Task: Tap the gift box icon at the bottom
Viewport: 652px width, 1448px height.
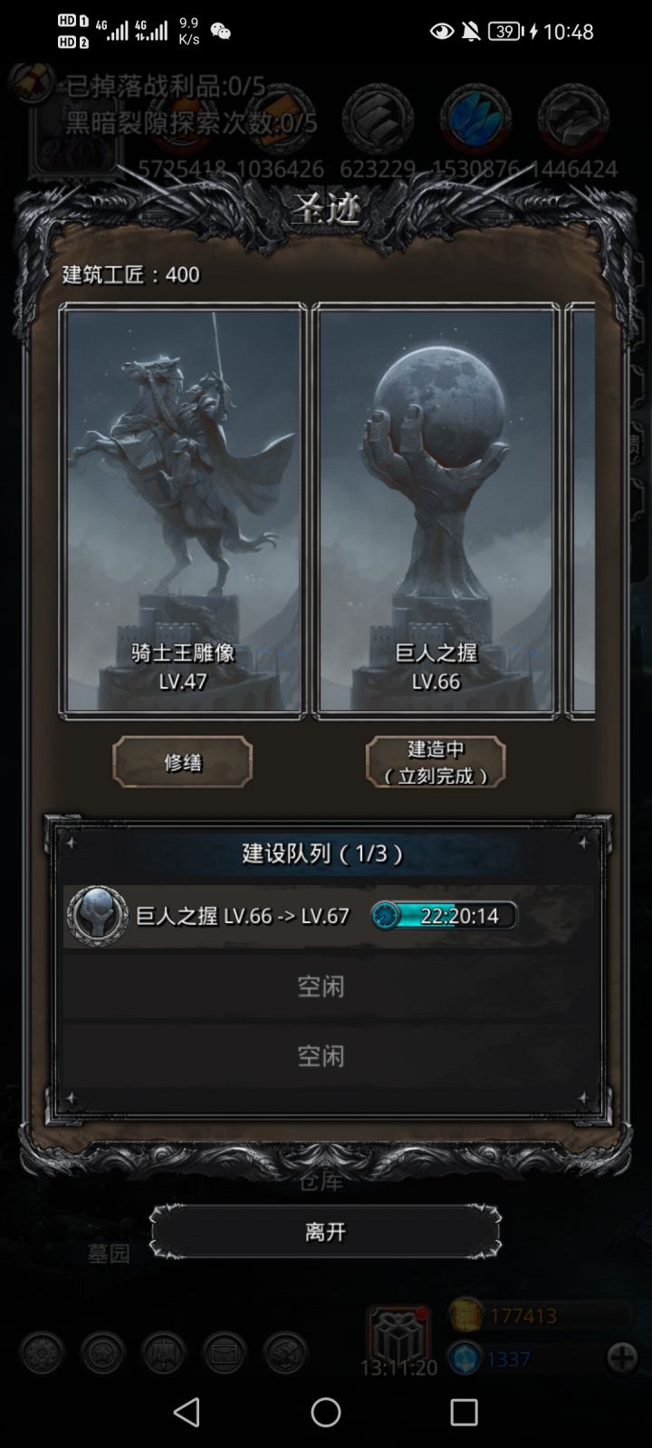Action: click(398, 1333)
